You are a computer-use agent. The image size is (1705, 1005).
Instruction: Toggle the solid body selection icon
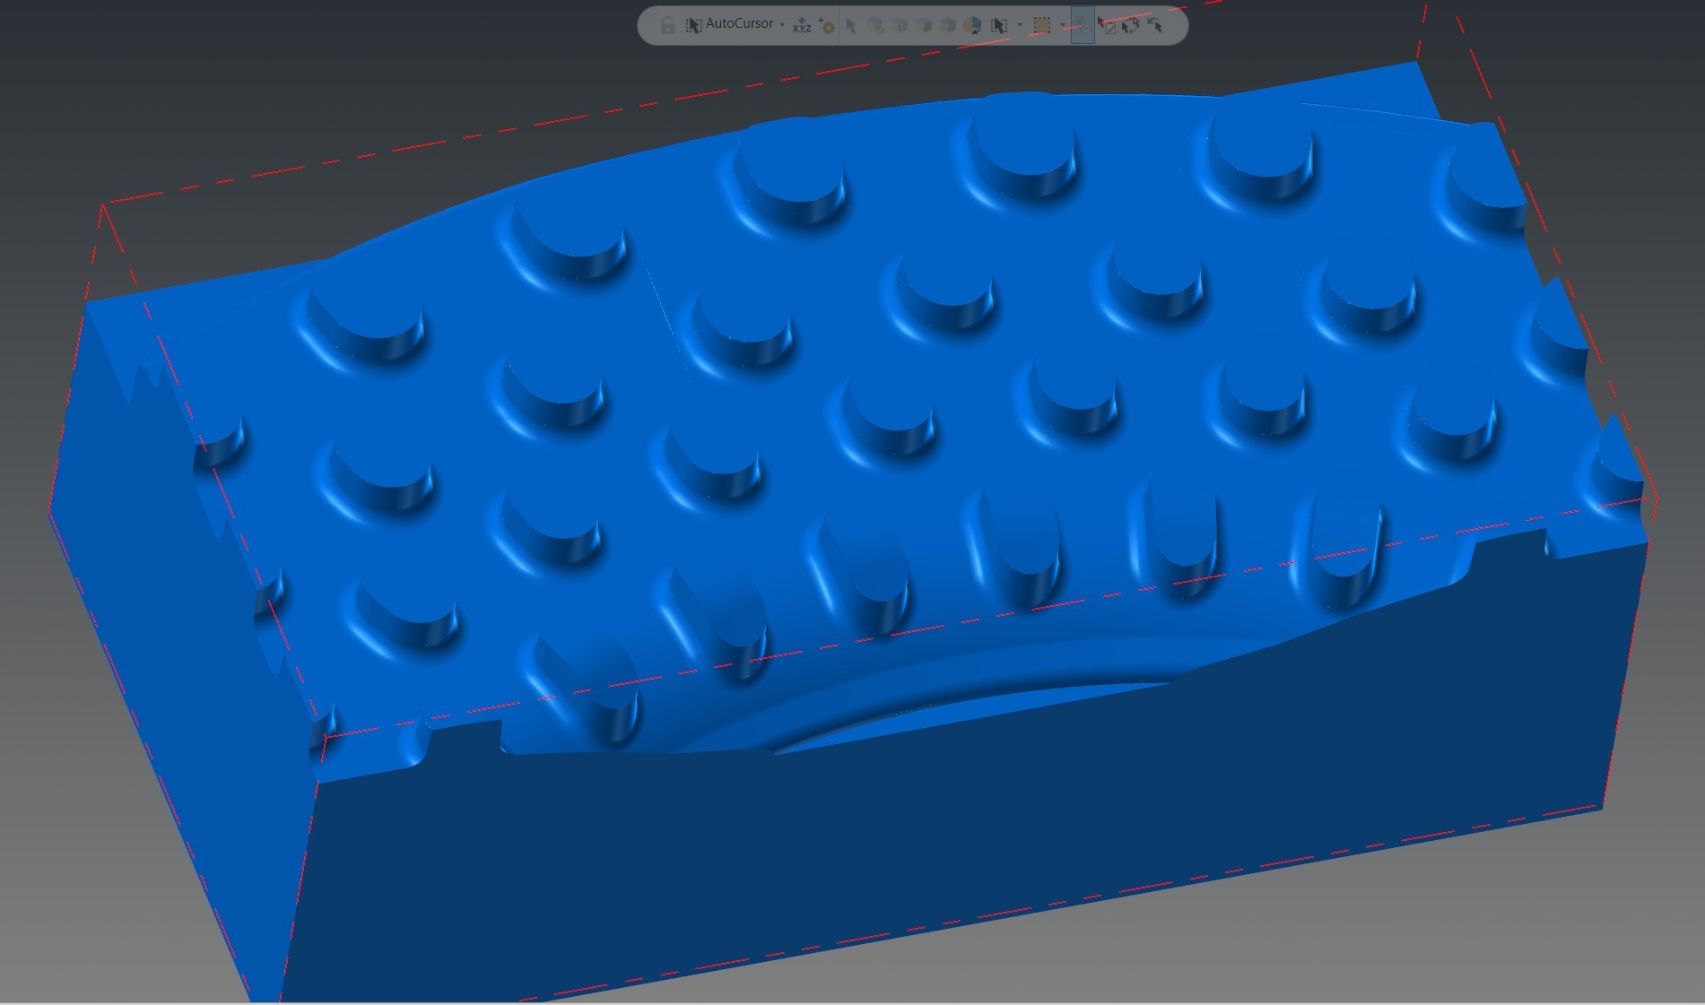(947, 26)
